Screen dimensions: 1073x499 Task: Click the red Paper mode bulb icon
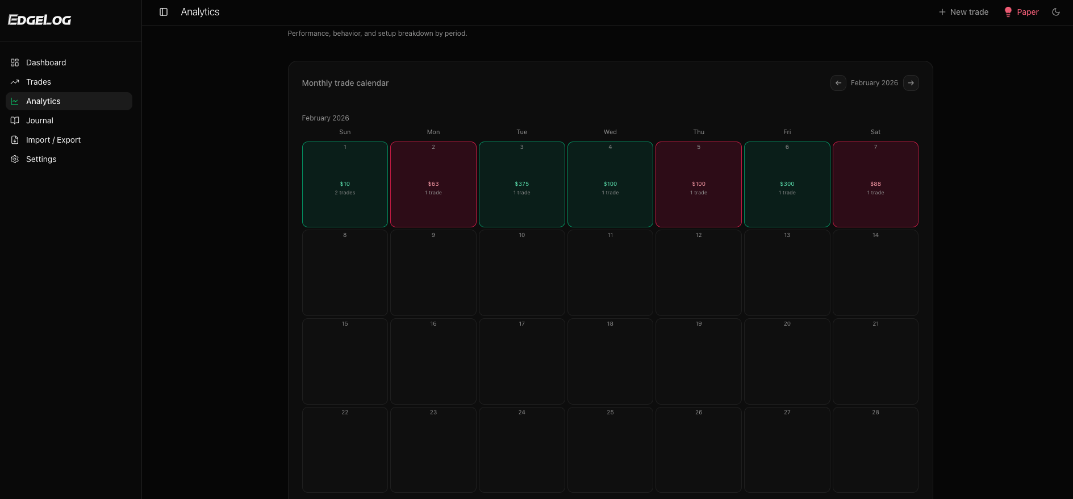[1008, 12]
